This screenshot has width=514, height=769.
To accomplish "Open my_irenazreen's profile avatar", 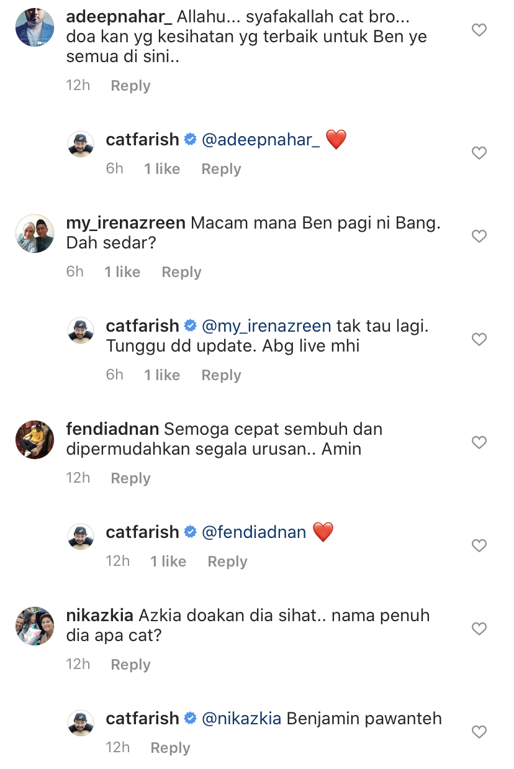I will point(35,234).
